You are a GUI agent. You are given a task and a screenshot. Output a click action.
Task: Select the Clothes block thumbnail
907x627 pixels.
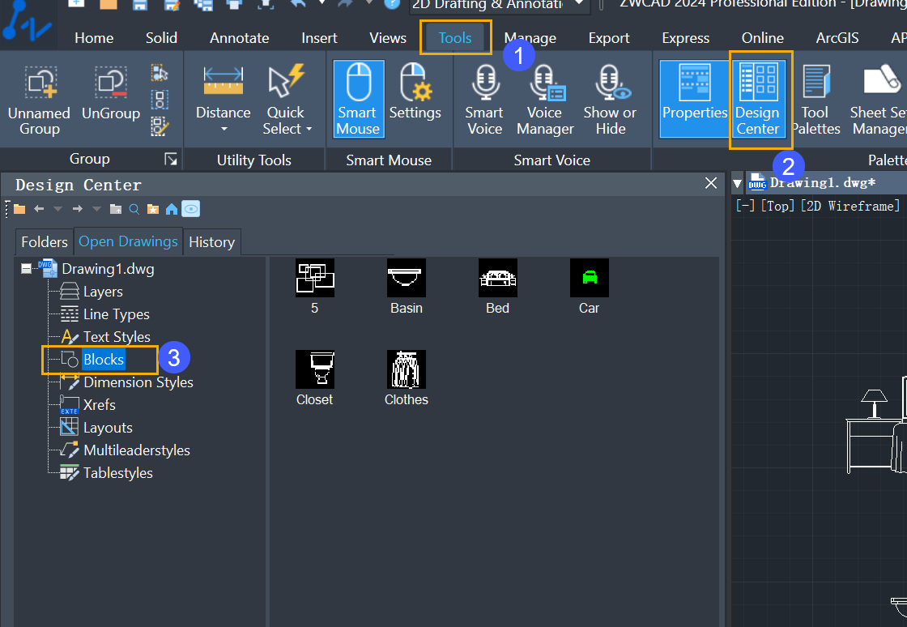click(x=406, y=369)
